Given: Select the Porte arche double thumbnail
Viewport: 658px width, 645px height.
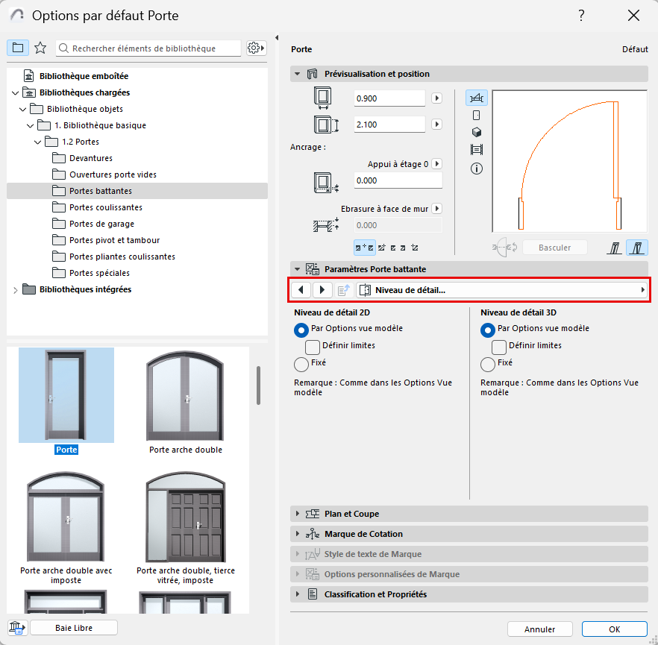Looking at the screenshot, I should coord(185,395).
